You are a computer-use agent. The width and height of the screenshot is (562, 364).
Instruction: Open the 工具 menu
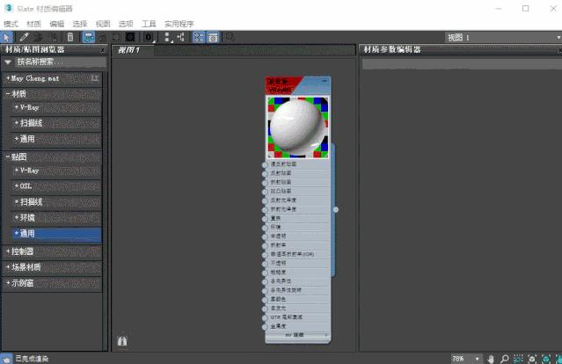click(x=149, y=24)
